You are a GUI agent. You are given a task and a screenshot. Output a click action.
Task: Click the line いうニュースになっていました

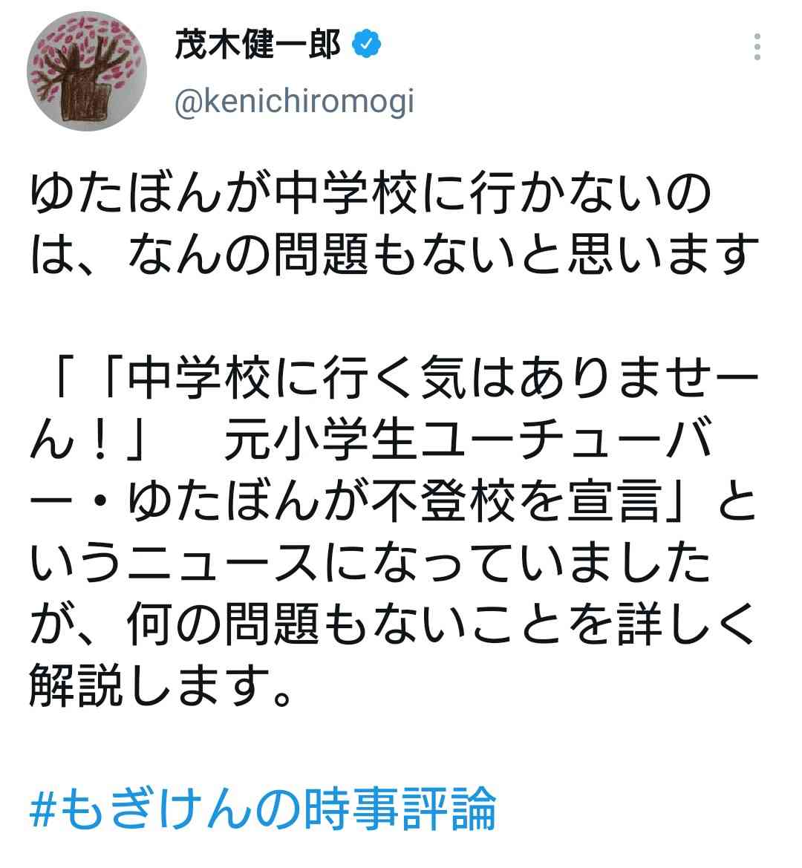click(370, 563)
